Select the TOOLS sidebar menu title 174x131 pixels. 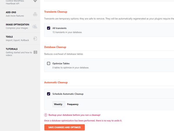pos(9,37)
